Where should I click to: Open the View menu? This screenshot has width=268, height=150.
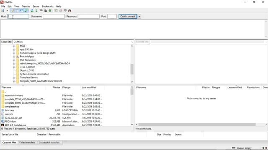pyautogui.click(x=17, y=6)
